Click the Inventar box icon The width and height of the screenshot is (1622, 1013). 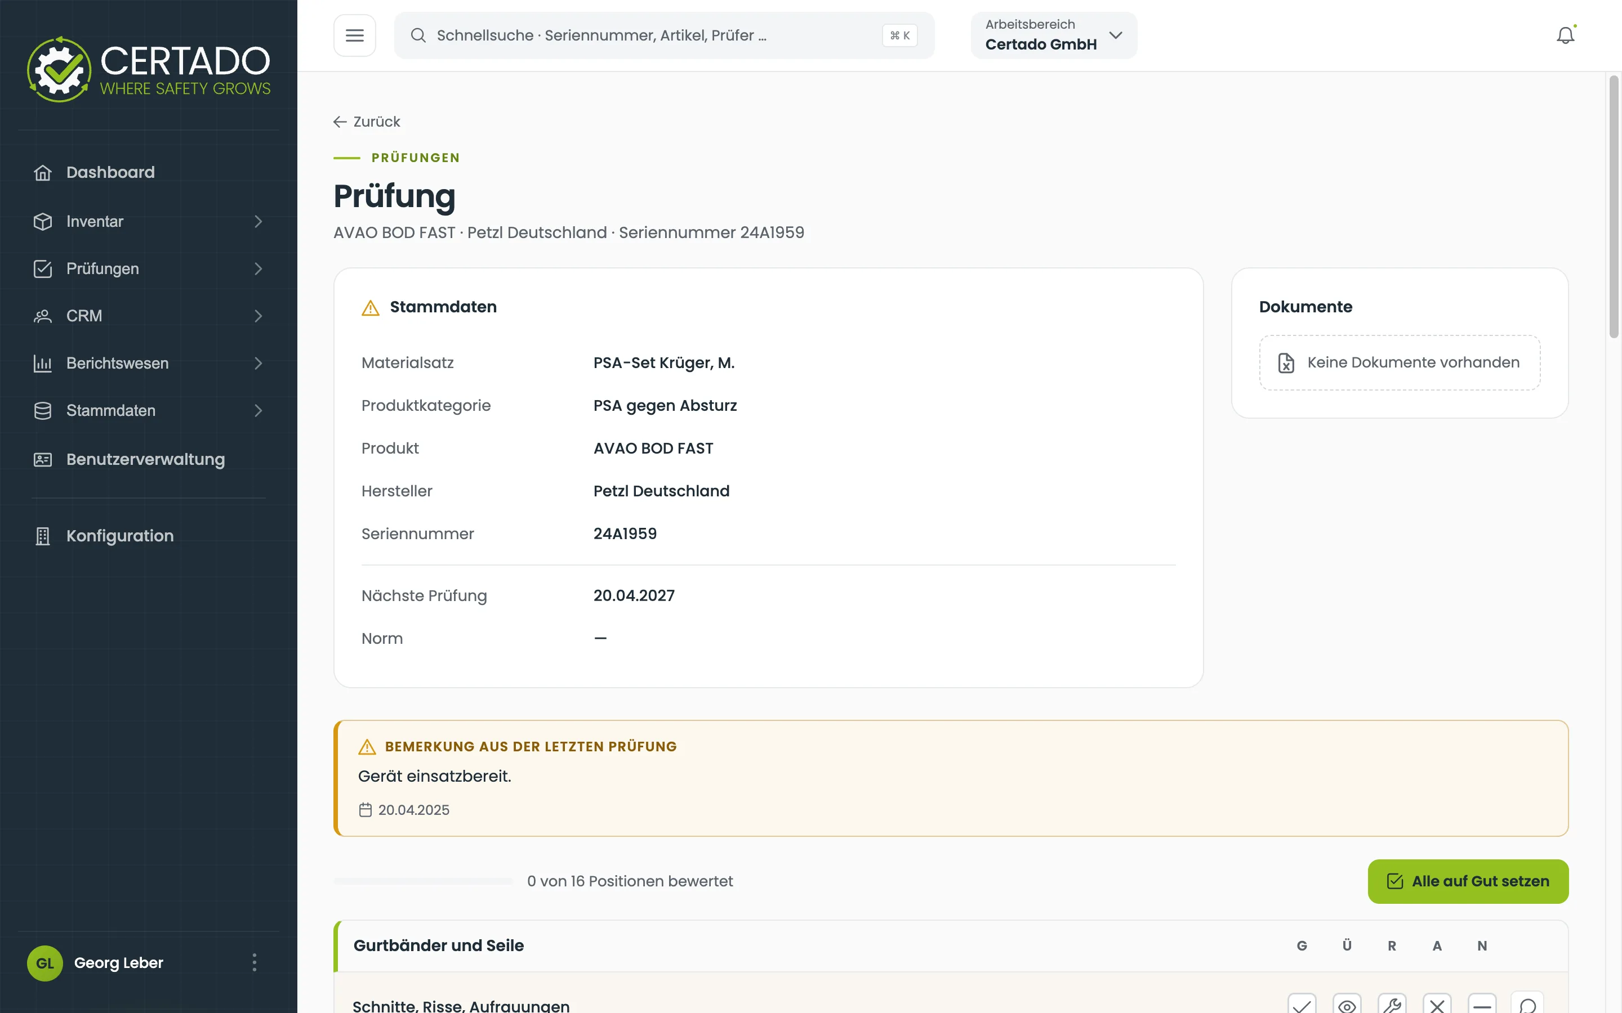(43, 222)
